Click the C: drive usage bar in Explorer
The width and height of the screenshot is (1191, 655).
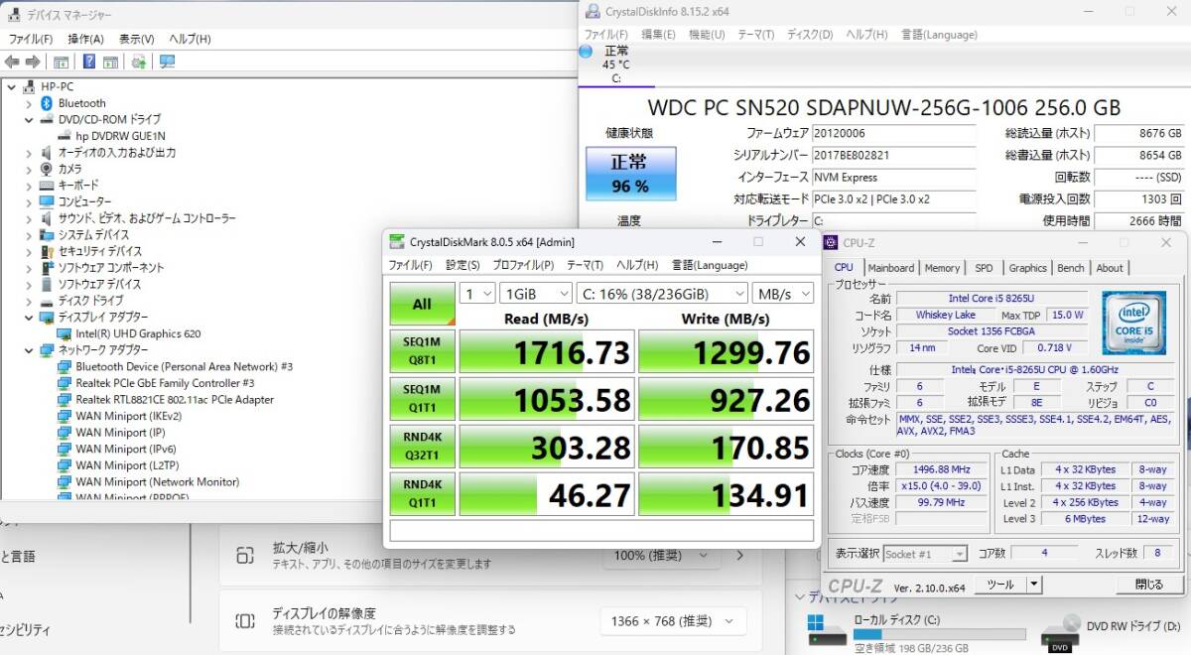(x=940, y=634)
